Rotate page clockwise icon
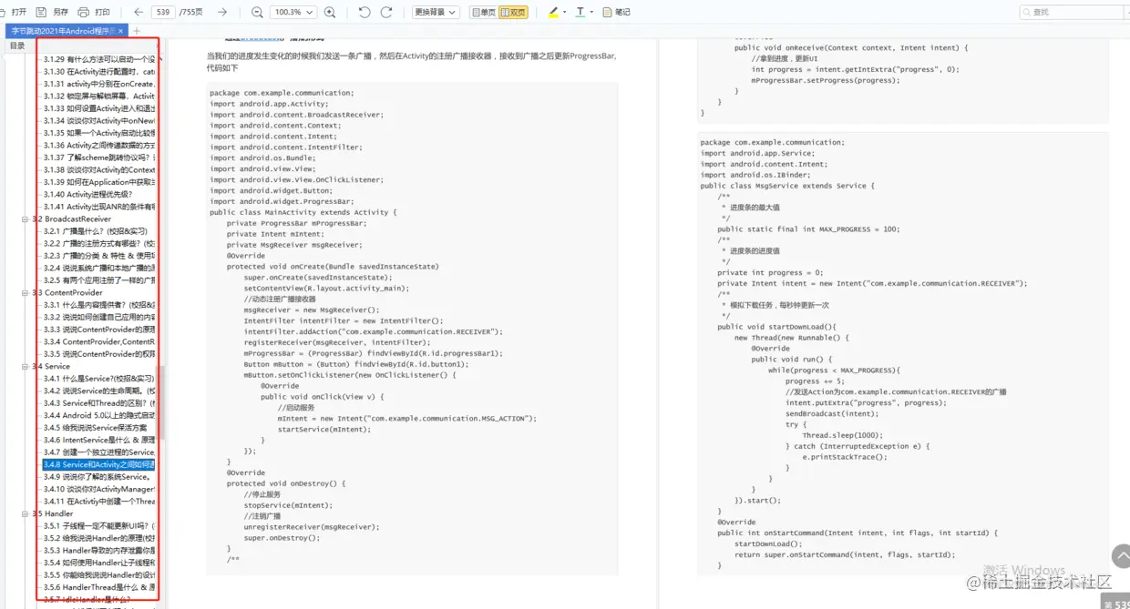 (x=386, y=12)
